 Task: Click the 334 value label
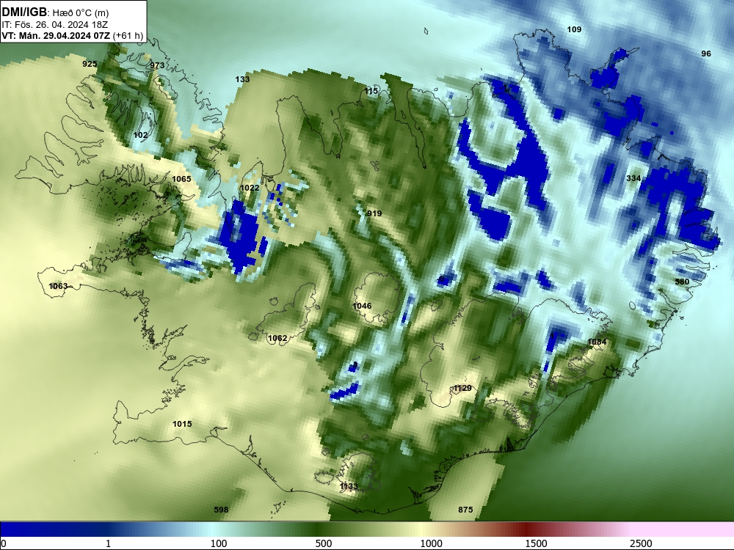click(633, 178)
